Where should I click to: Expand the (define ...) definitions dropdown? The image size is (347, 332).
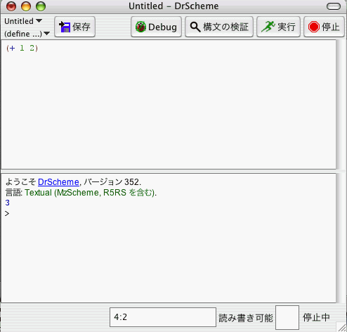point(27,34)
